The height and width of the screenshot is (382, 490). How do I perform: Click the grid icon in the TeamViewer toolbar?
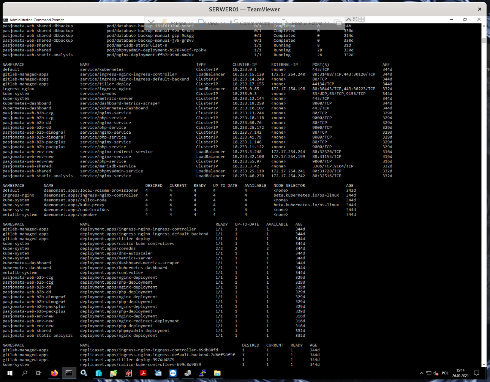[x=362, y=19]
